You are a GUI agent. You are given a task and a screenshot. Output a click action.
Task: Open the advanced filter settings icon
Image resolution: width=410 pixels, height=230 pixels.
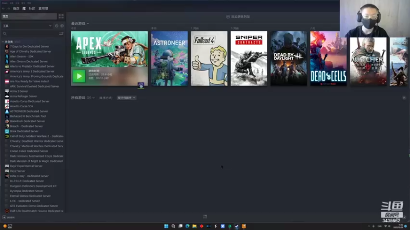pyautogui.click(x=61, y=34)
